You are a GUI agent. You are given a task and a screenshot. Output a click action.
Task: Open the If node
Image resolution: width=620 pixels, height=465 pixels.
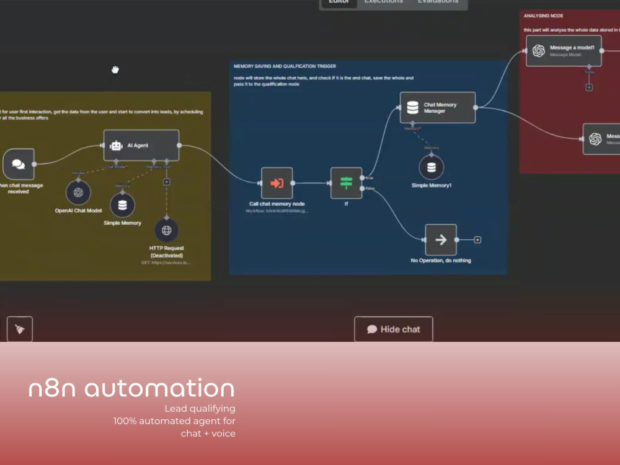(x=347, y=183)
